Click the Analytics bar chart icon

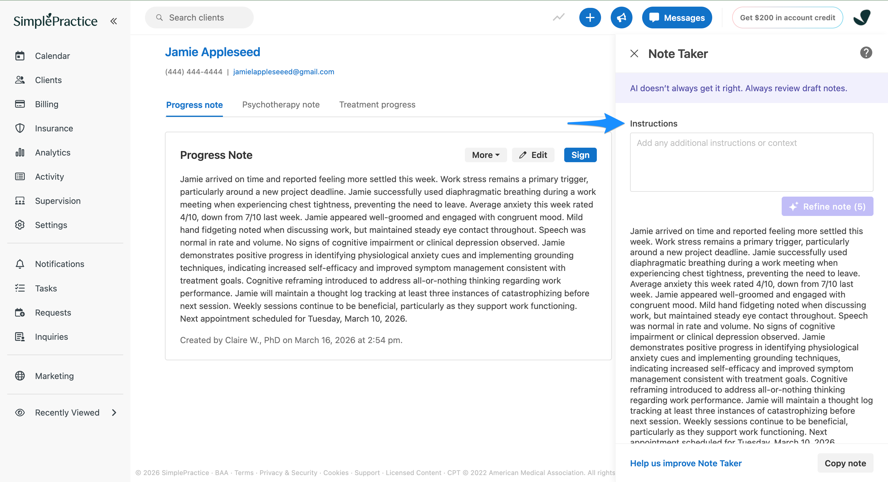(x=20, y=153)
